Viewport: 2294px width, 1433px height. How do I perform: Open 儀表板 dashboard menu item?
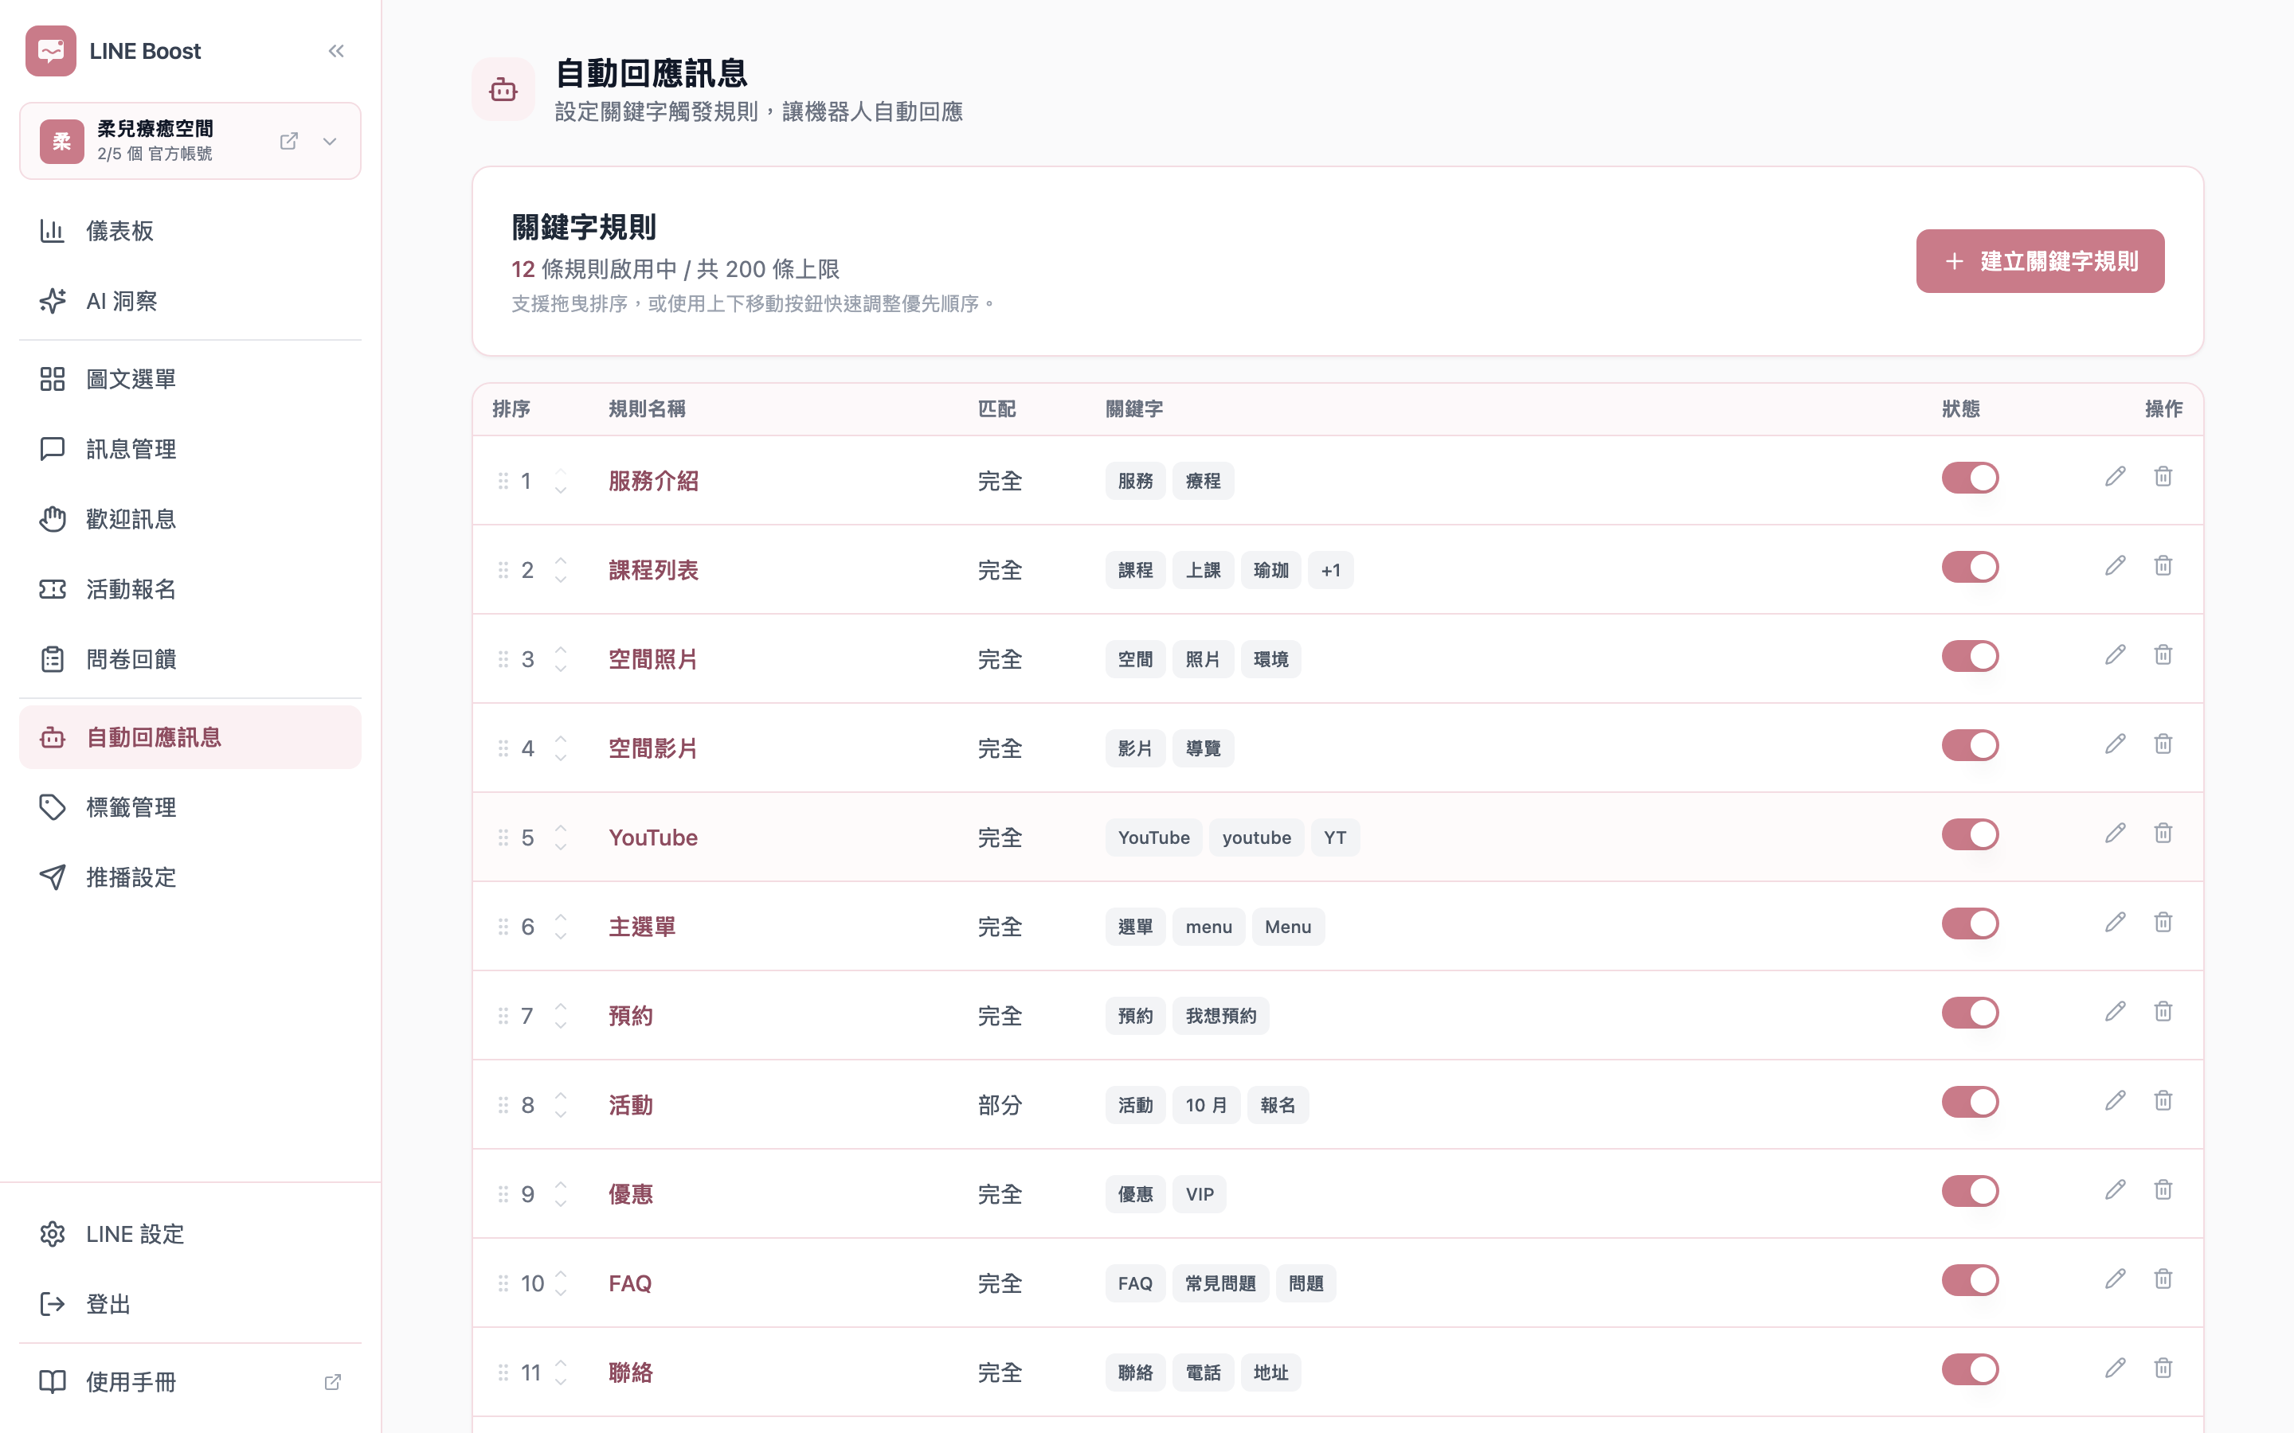(190, 230)
